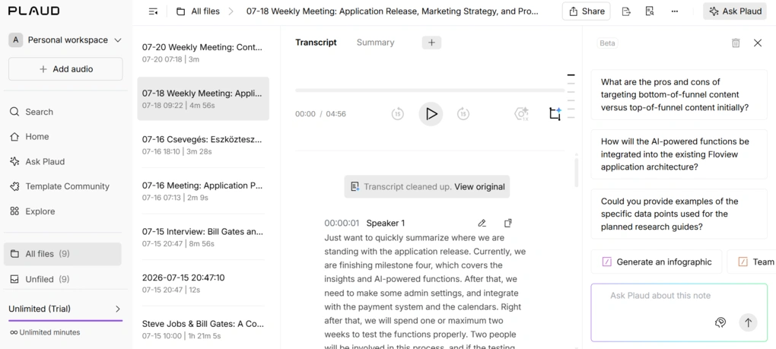Viewport: 776px width, 349px height.
Task: Click the 00:00:01 timestamp
Action: pos(342,224)
